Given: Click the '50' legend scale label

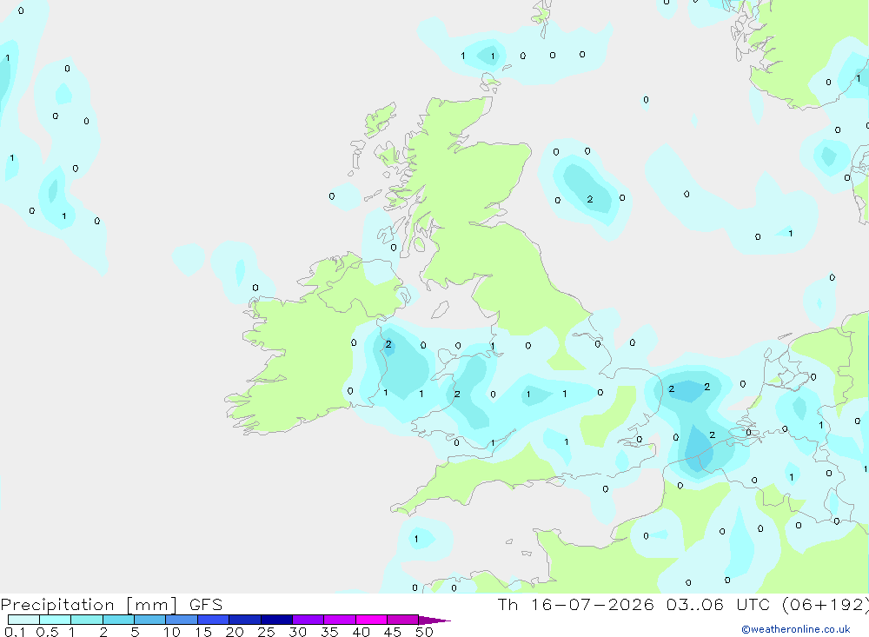Looking at the screenshot, I should coord(425,632).
